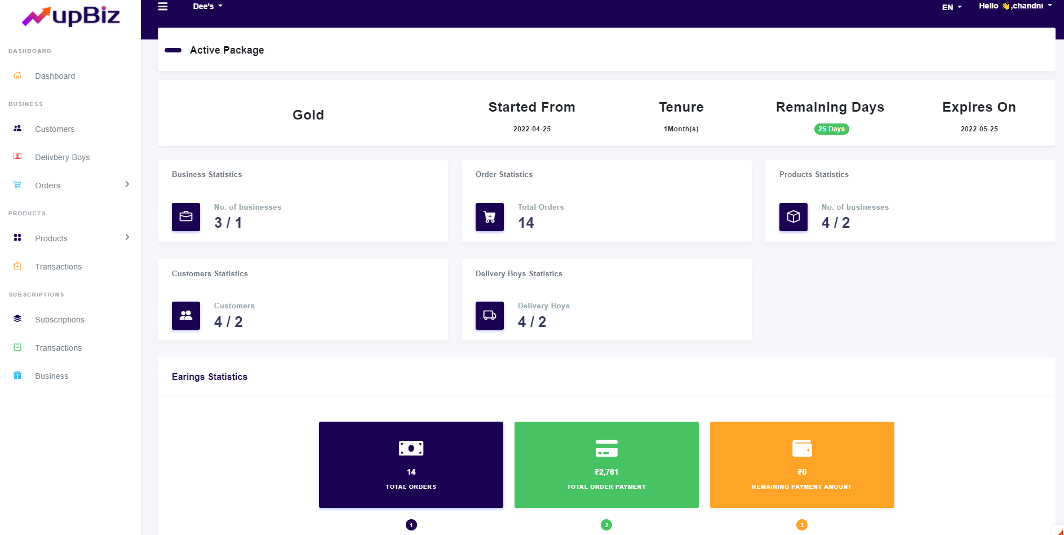Click the box icon in Products Statistics
The width and height of the screenshot is (1064, 535).
[x=793, y=217]
